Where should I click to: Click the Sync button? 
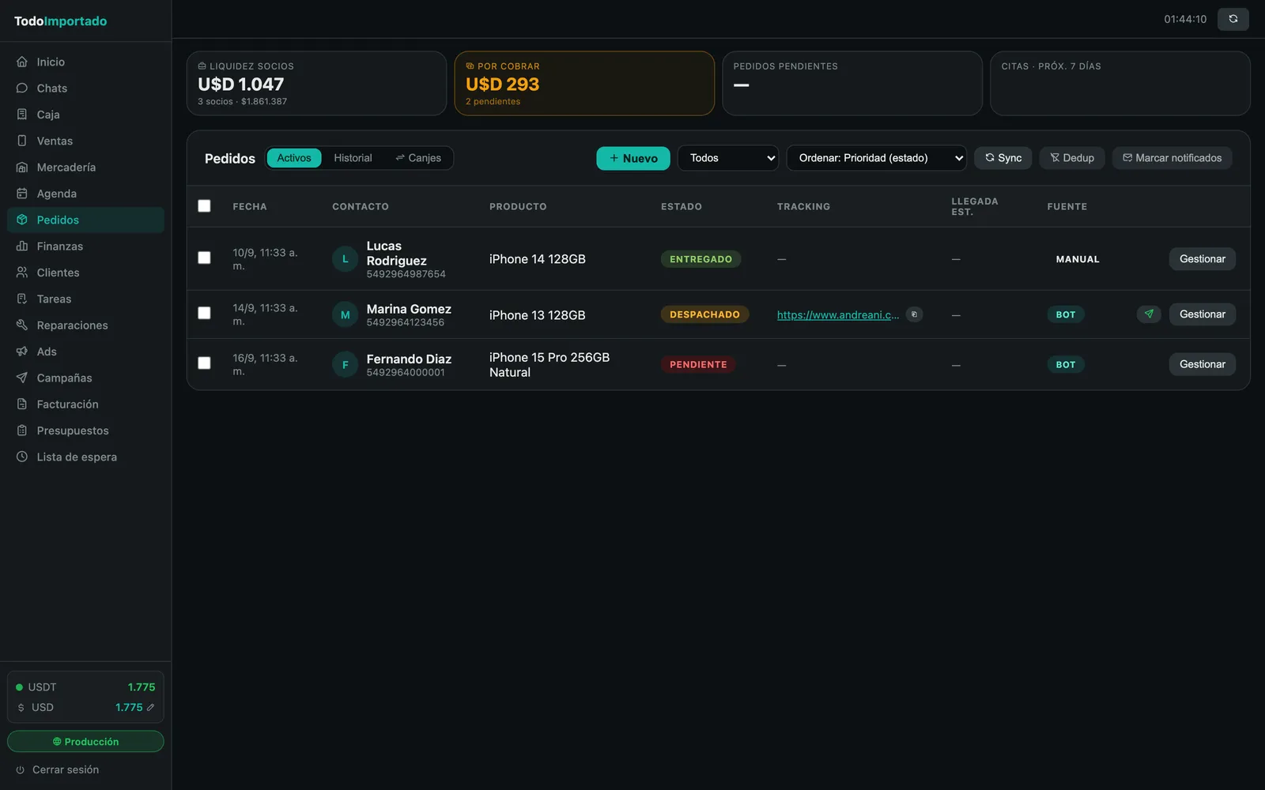pyautogui.click(x=1003, y=158)
